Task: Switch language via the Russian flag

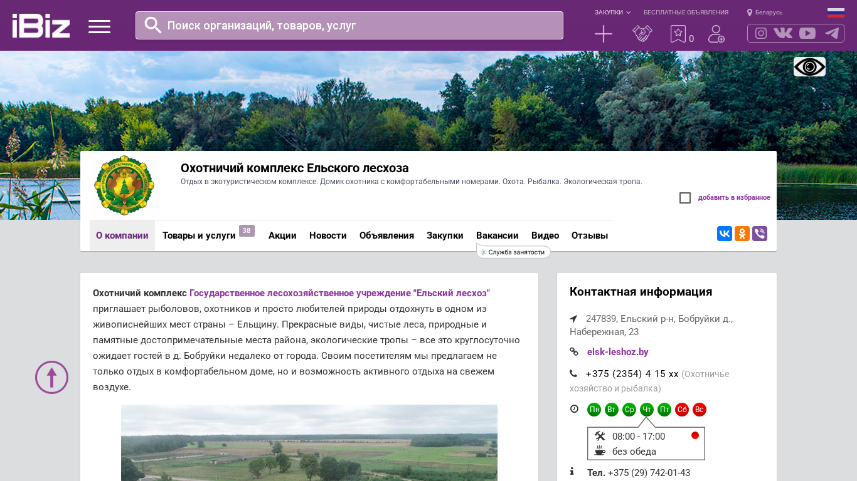Action: pyautogui.click(x=836, y=13)
